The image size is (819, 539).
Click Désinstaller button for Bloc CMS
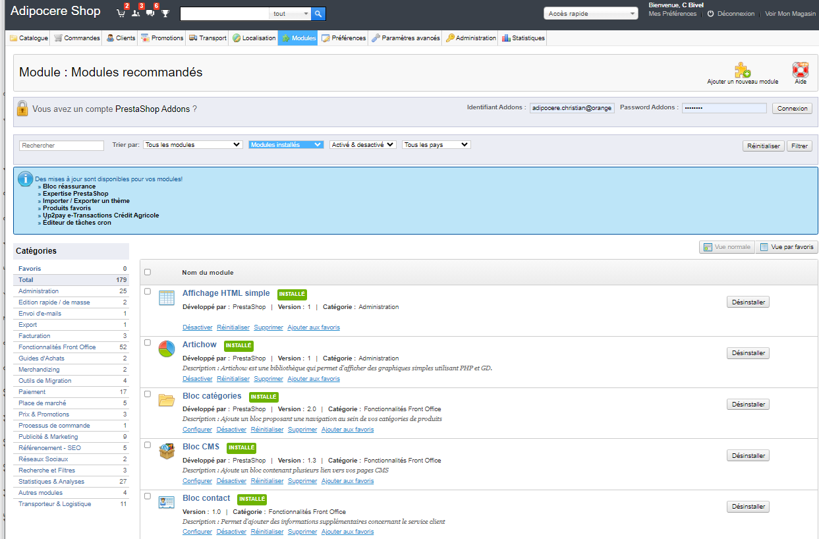coord(748,455)
